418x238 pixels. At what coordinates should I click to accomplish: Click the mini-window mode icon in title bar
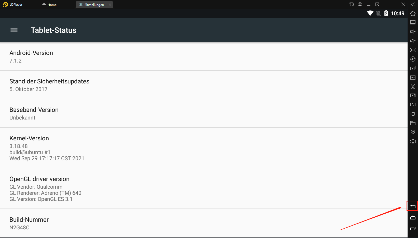click(x=377, y=4)
